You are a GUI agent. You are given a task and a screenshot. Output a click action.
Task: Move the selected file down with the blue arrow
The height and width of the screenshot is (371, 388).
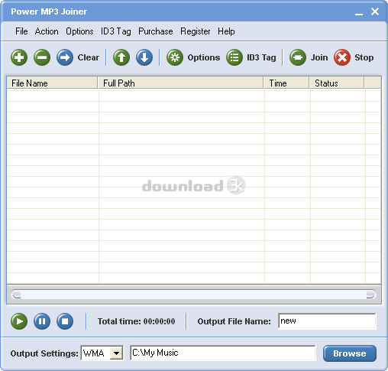pos(144,57)
